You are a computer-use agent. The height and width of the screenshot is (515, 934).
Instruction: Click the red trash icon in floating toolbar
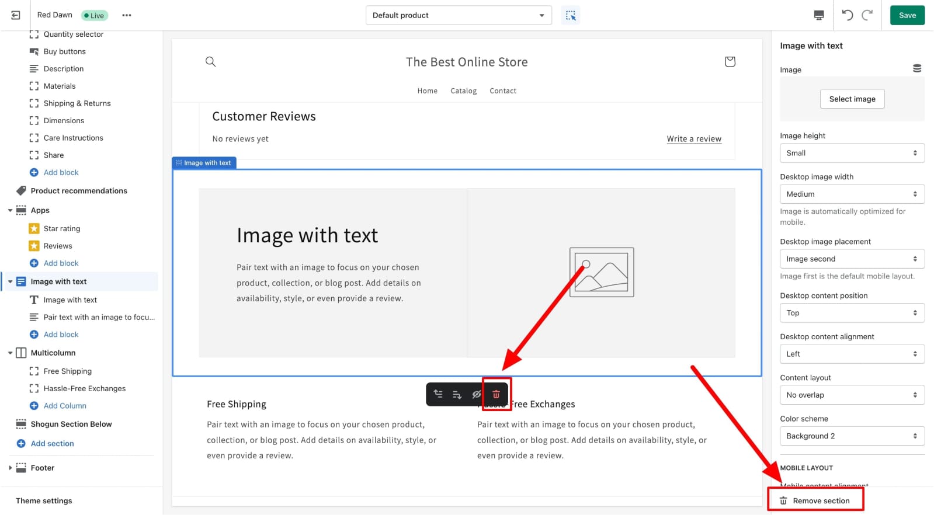click(x=496, y=395)
